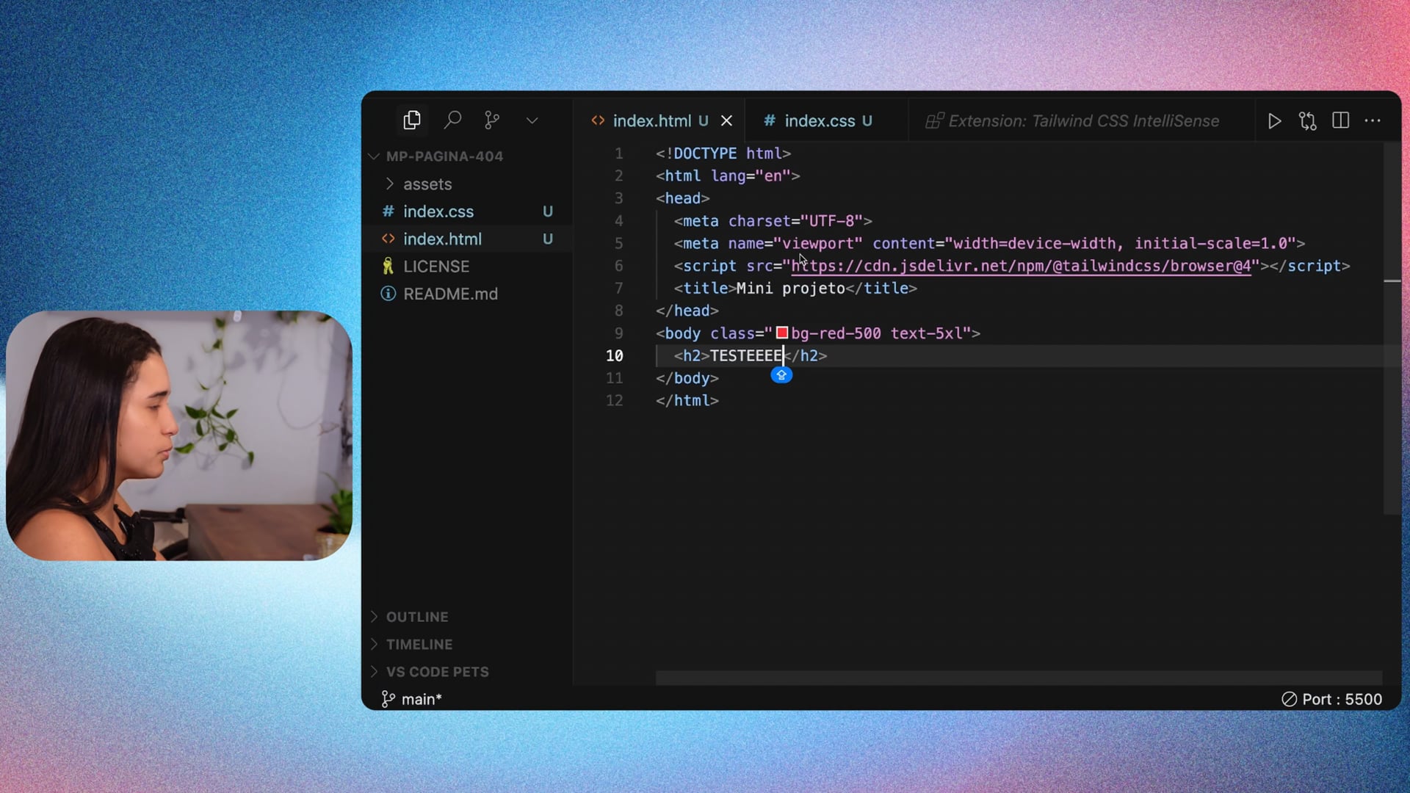Expand the VS CODE PETS section
Screen dimensions: 1410x793
[x=437, y=672]
